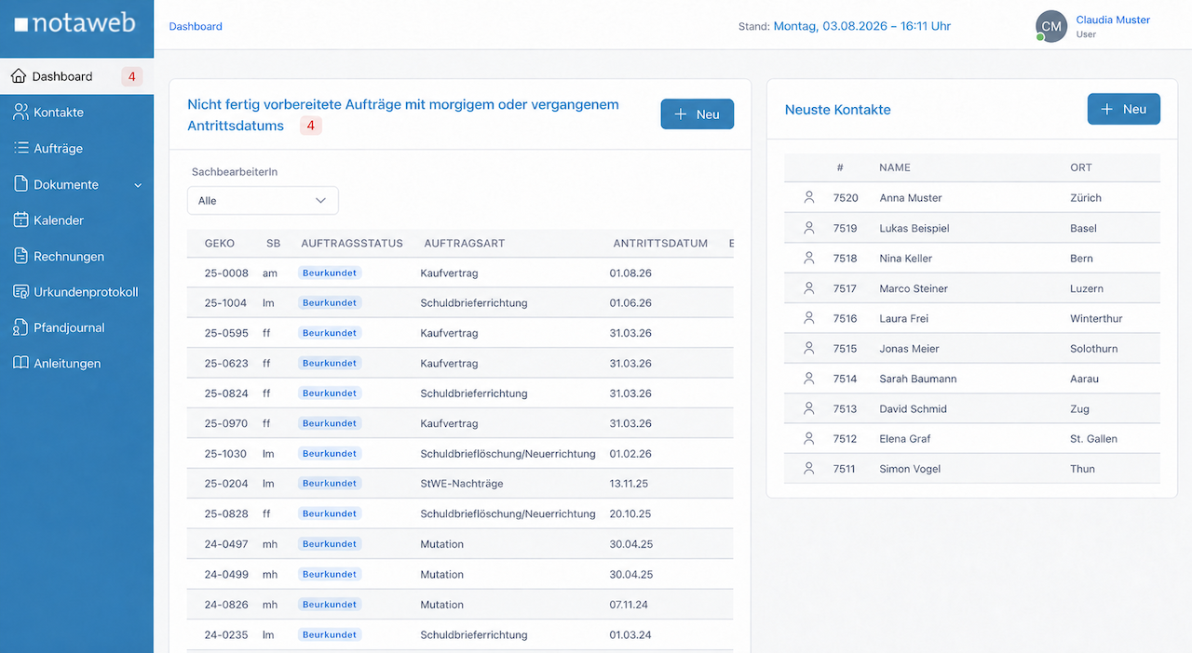Click person icon for Elena Graf
1192x653 pixels.
pos(808,438)
